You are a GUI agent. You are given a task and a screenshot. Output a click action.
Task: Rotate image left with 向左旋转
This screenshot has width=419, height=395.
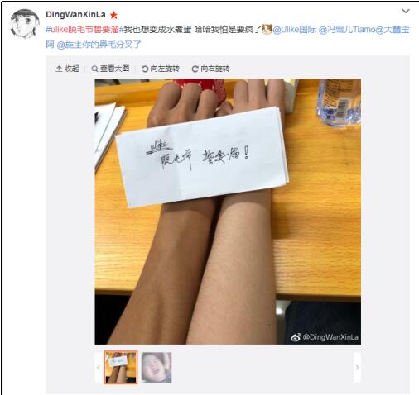[x=160, y=69]
